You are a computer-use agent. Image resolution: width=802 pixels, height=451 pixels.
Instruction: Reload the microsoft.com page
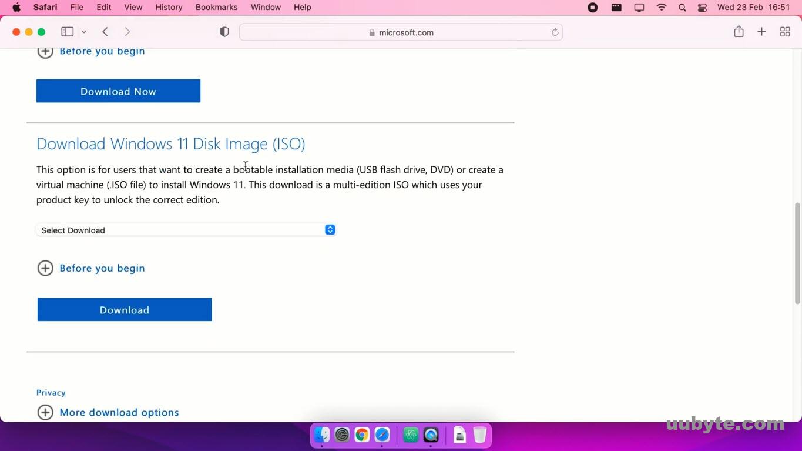(x=555, y=32)
